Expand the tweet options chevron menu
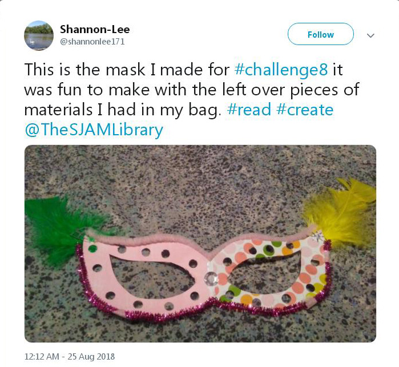 tap(370, 35)
